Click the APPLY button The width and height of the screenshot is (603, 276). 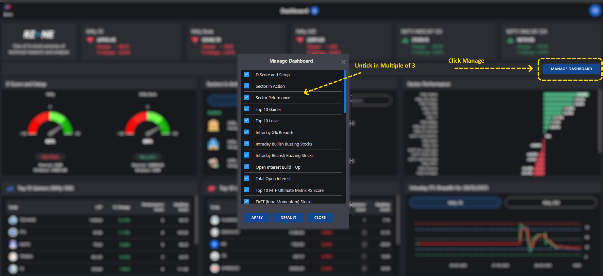pos(257,218)
